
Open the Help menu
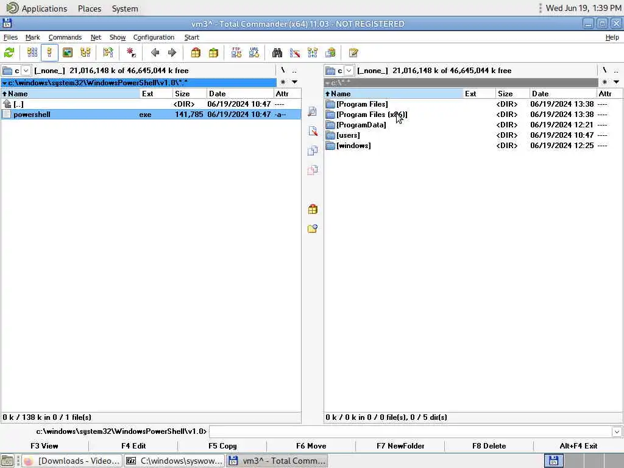tap(612, 37)
